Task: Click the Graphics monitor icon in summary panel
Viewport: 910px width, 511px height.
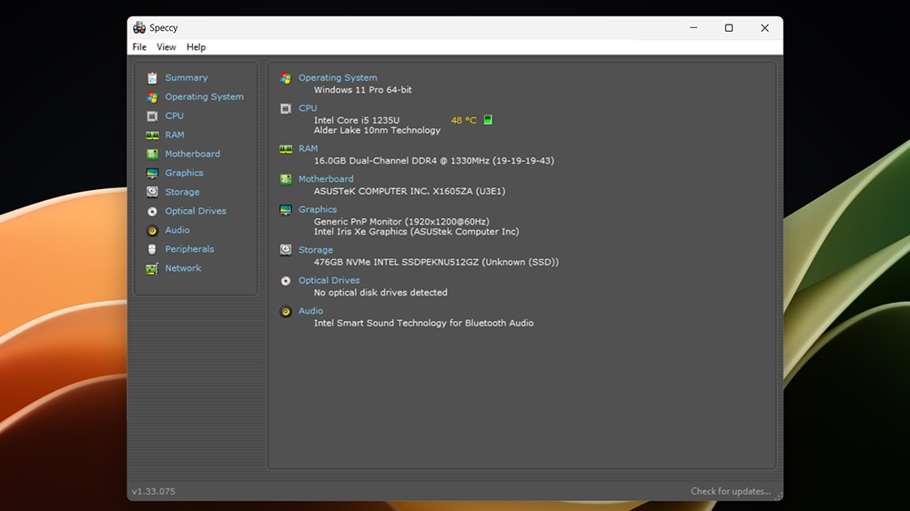Action: [x=286, y=210]
